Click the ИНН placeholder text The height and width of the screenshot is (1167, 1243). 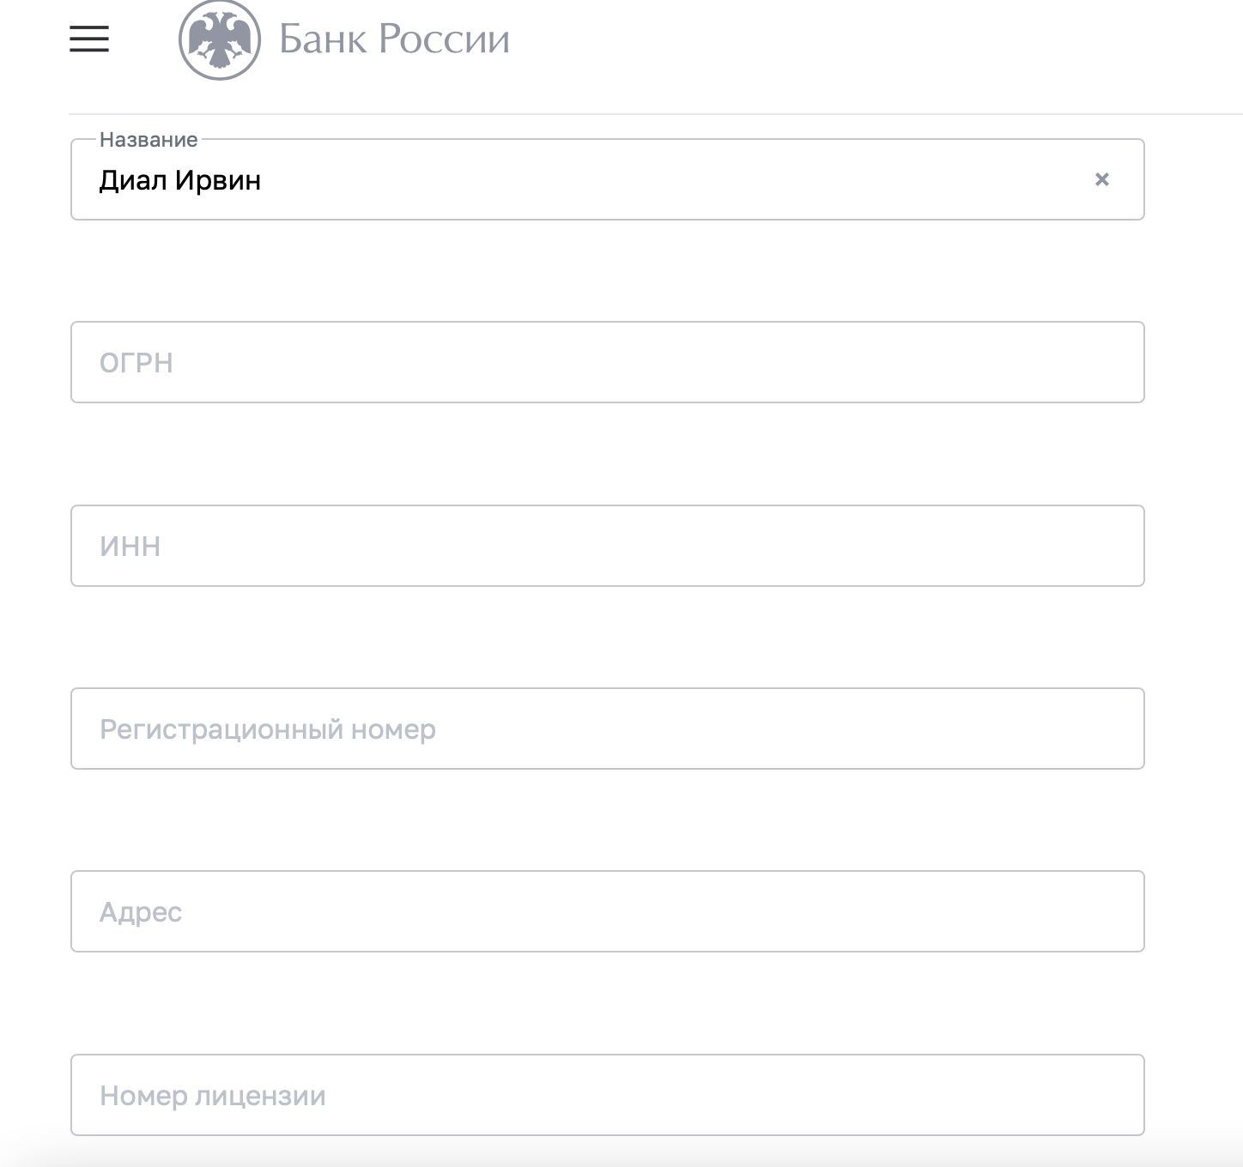coord(130,547)
